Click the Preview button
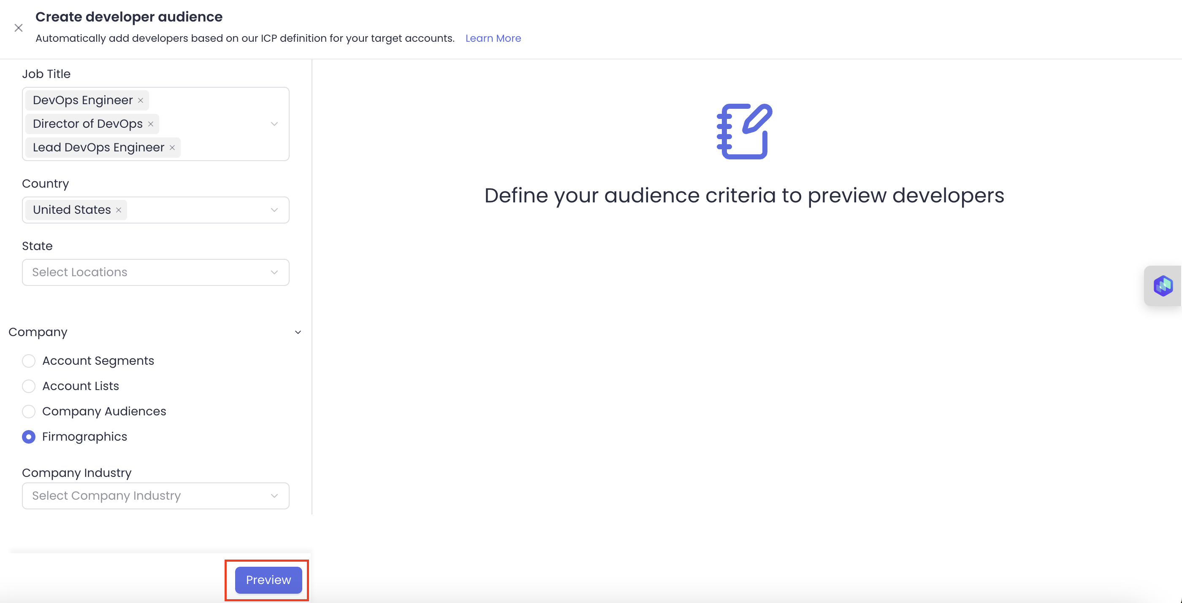This screenshot has height=603, width=1182. pos(268,580)
